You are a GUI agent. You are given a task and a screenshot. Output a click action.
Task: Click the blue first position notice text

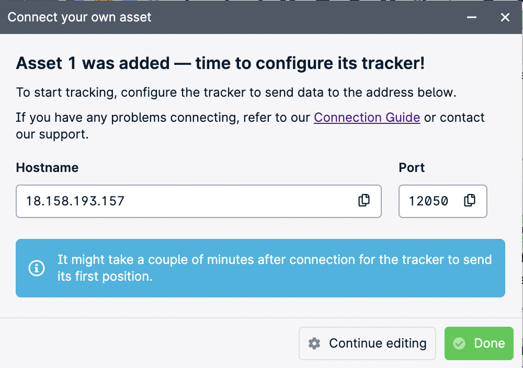pyautogui.click(x=275, y=268)
